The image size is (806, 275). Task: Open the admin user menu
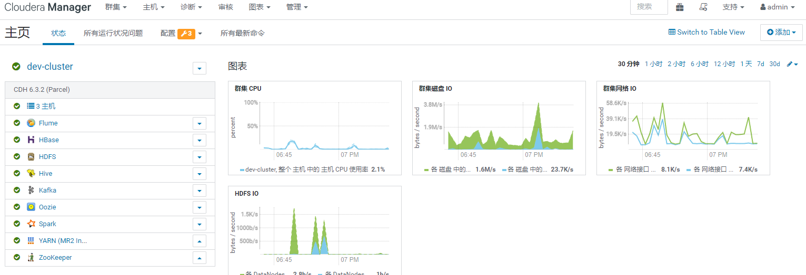coord(778,7)
